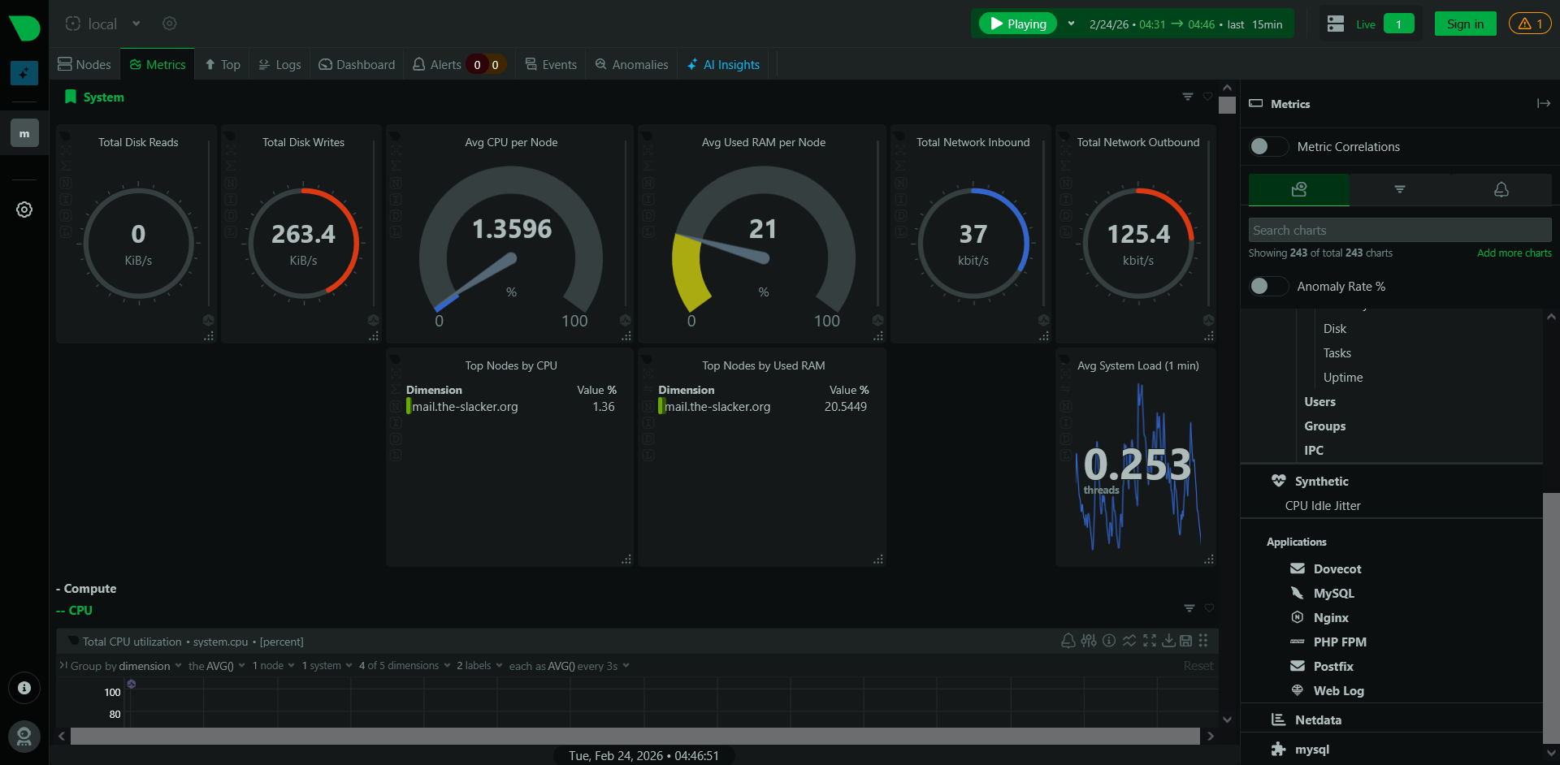
Task: Open the alerts bell tab in sidebar
Action: coord(1501,189)
